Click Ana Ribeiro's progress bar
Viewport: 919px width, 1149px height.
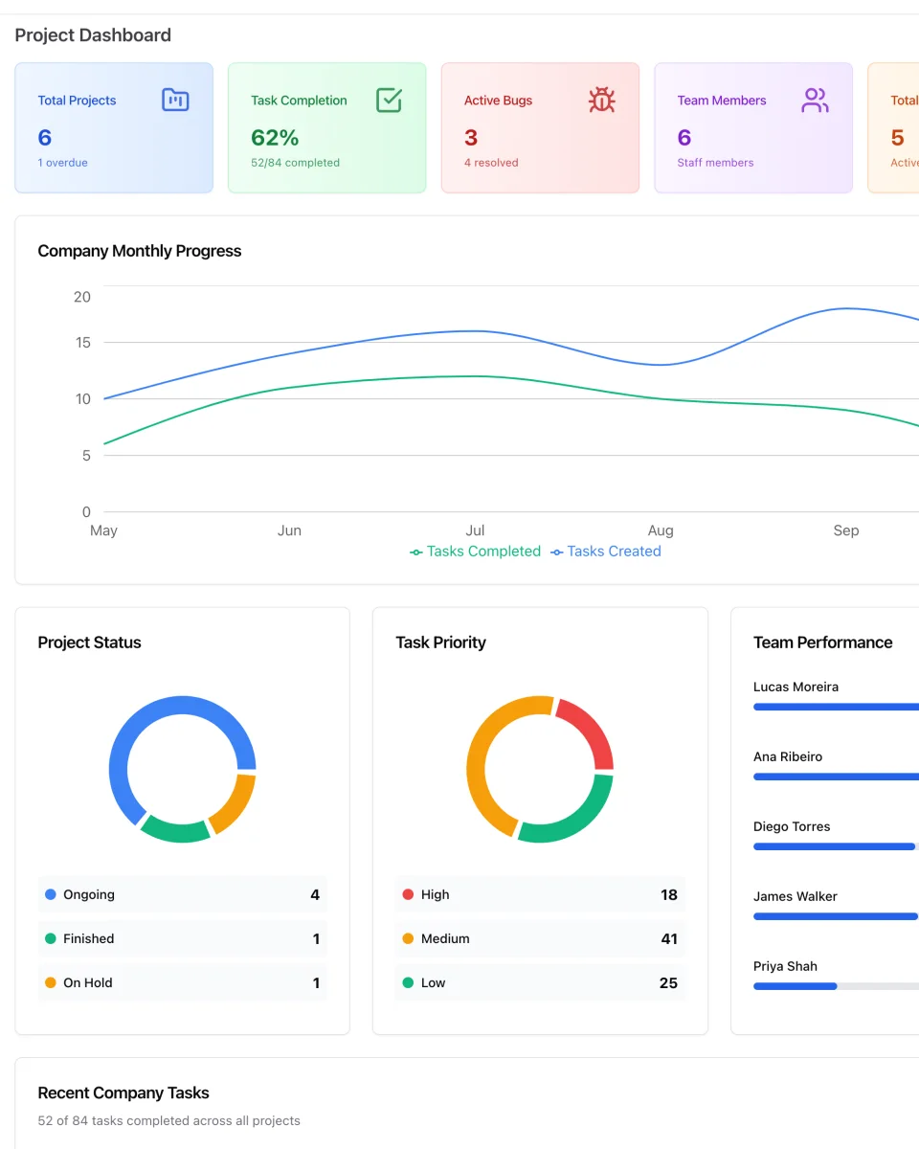[x=836, y=777]
